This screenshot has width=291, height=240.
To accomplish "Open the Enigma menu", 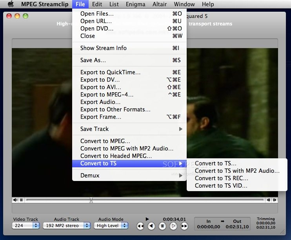I will tap(135, 4).
